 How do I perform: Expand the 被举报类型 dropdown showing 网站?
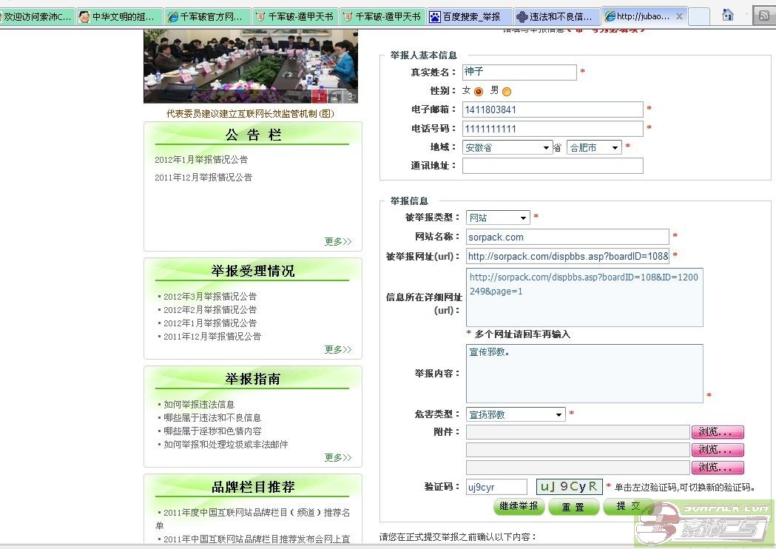coord(498,218)
